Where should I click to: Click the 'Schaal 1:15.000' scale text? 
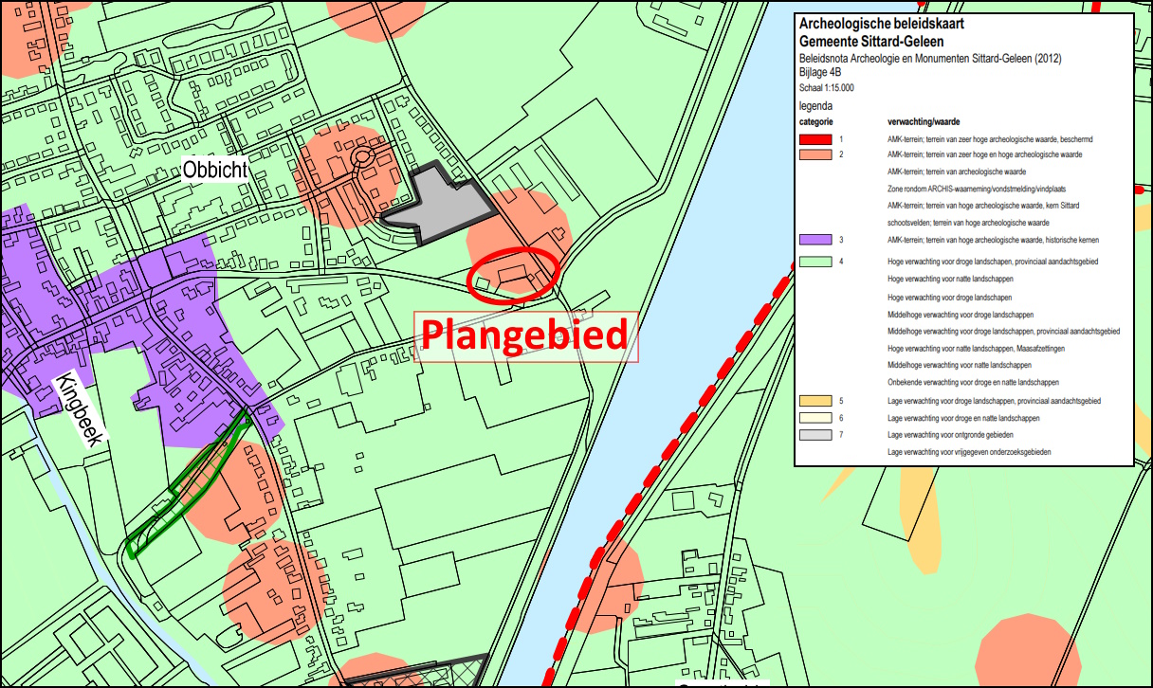coord(827,87)
